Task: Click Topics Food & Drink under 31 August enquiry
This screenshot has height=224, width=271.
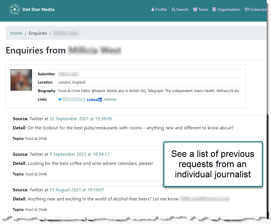Action: coord(30,210)
